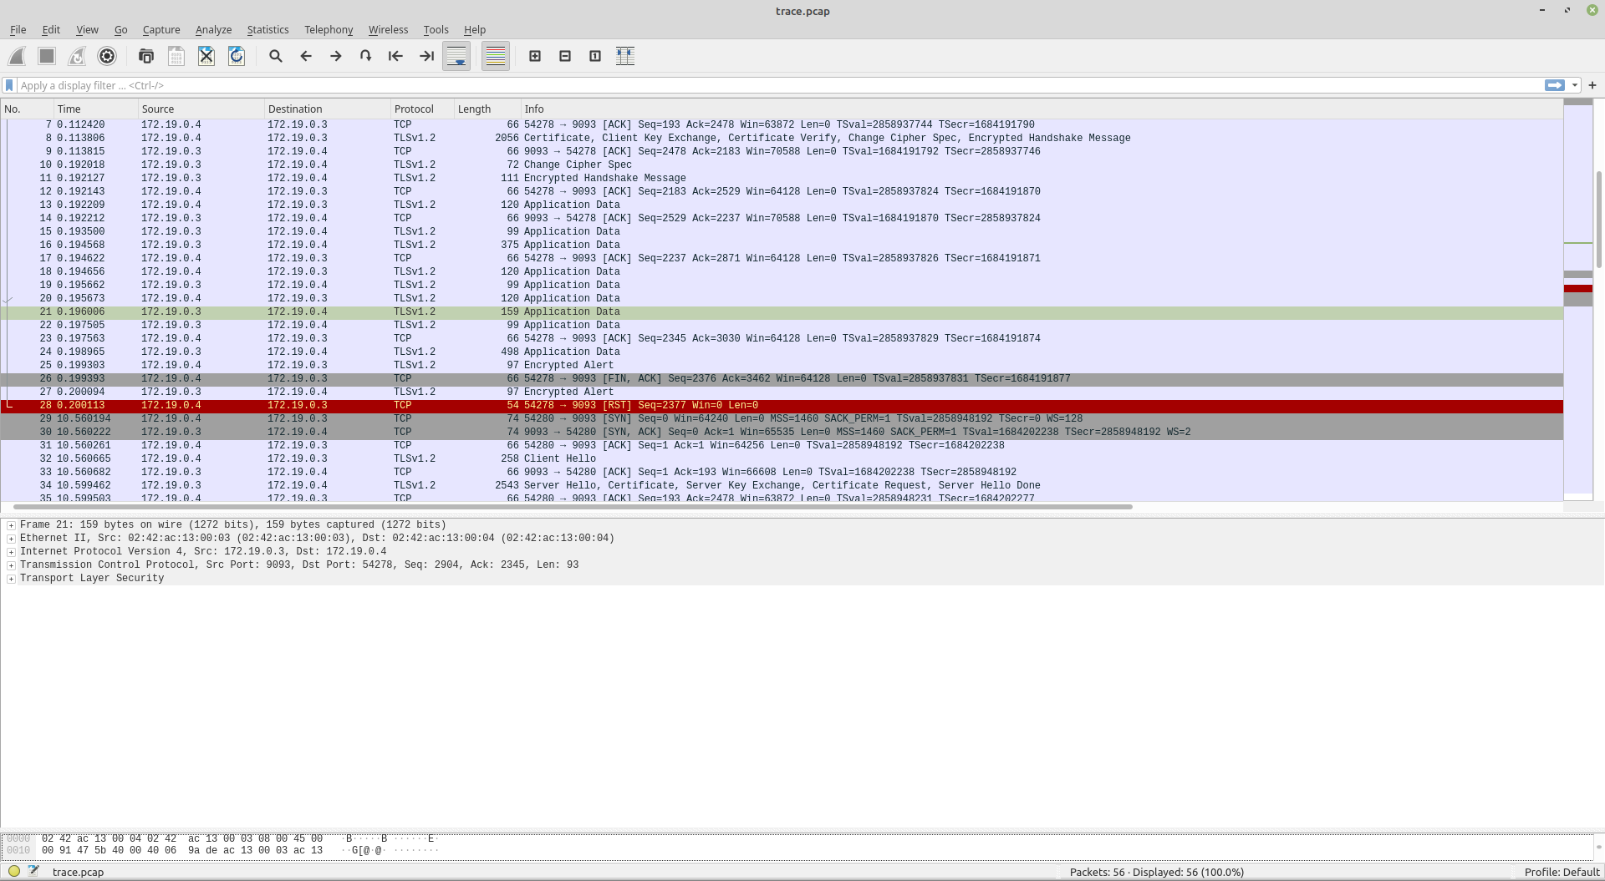Start capturing packets with the shark fin icon

coord(17,56)
